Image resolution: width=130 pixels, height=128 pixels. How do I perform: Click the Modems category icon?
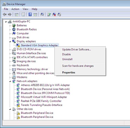(x=14, y=77)
